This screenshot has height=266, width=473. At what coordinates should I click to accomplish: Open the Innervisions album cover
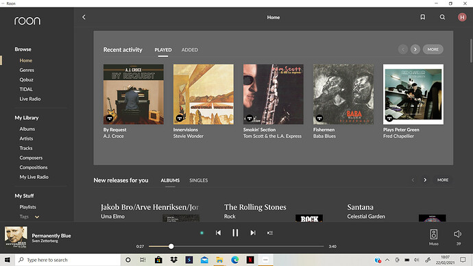click(x=204, y=94)
